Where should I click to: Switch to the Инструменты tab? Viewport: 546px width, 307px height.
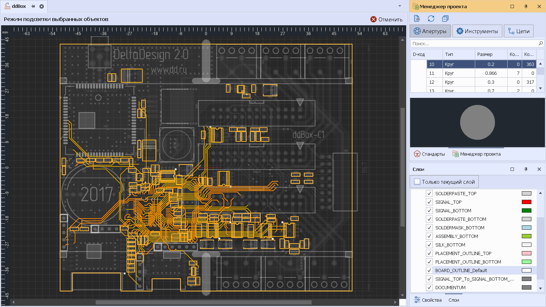pyautogui.click(x=477, y=31)
